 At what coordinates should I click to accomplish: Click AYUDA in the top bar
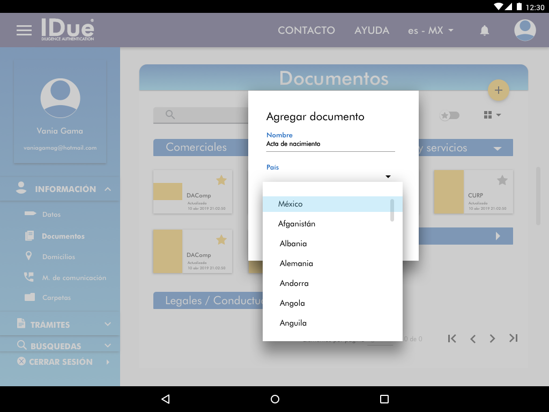[372, 31]
